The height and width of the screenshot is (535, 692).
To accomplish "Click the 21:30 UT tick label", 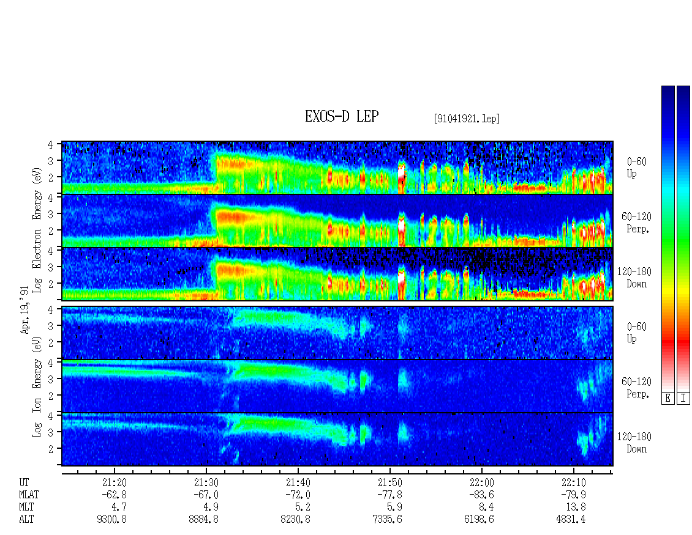I will [x=206, y=482].
